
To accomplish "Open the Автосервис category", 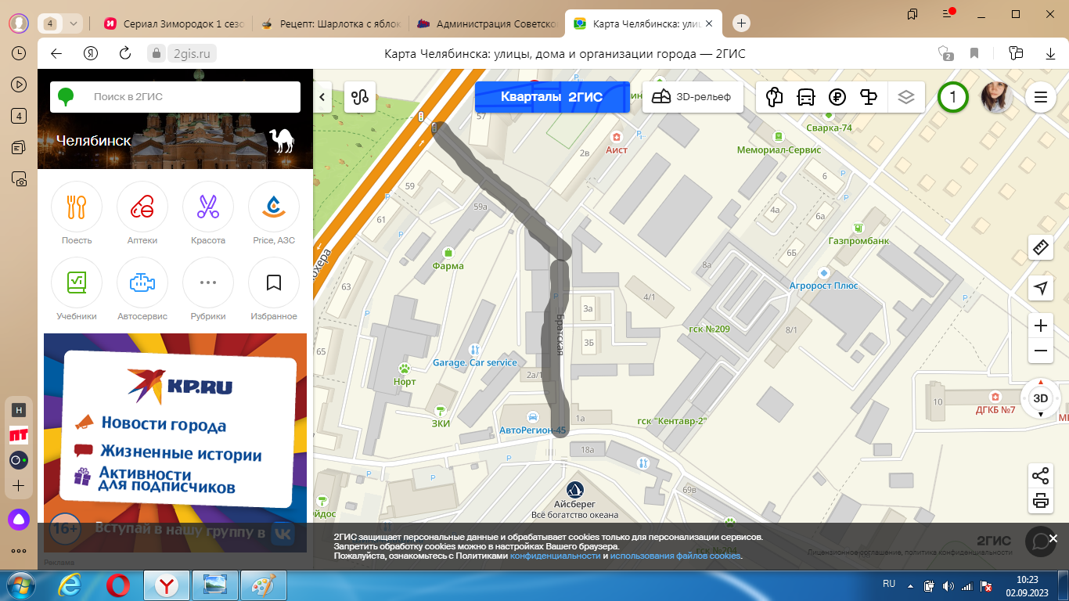I will (142, 290).
